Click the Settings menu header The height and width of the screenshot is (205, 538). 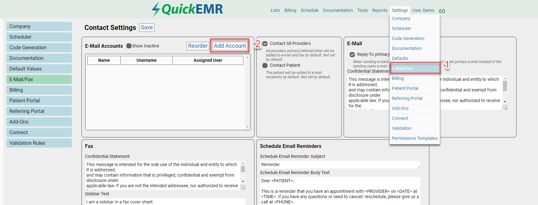point(400,10)
